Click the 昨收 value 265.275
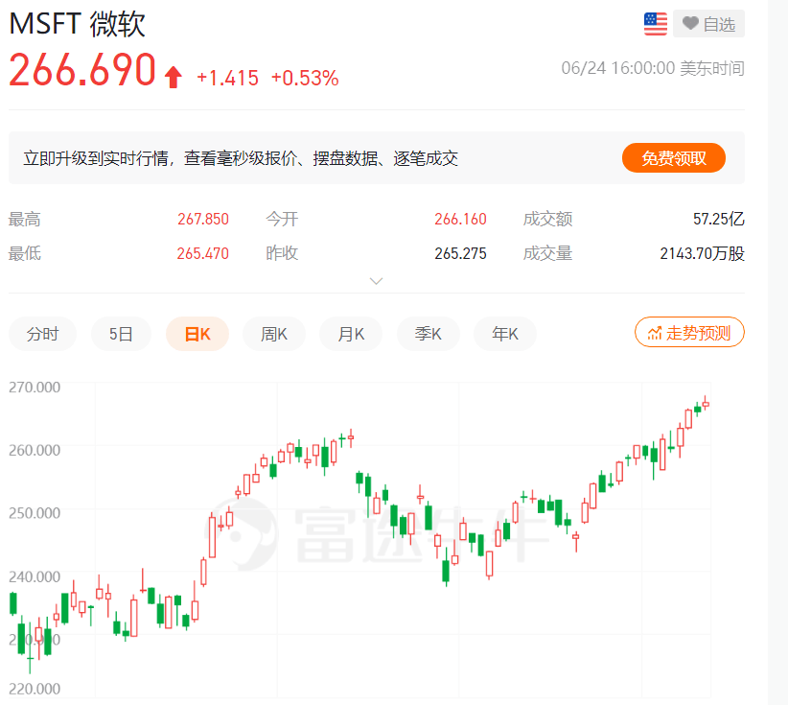Screen dimensions: 788x705 [460, 253]
